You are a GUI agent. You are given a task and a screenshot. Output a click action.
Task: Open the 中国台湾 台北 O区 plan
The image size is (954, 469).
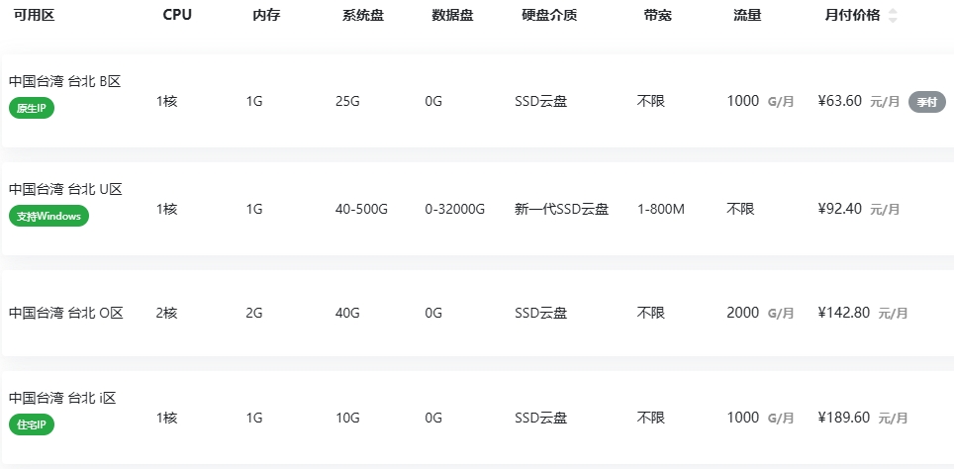[477, 313]
